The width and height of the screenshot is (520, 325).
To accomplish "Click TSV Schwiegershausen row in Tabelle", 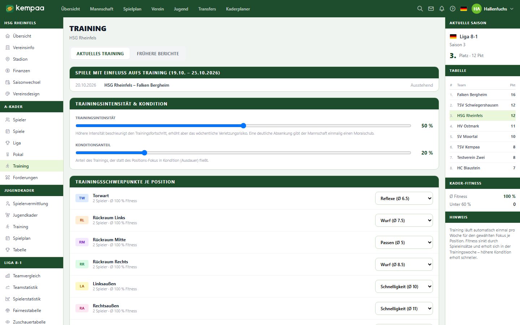I will tap(482, 105).
